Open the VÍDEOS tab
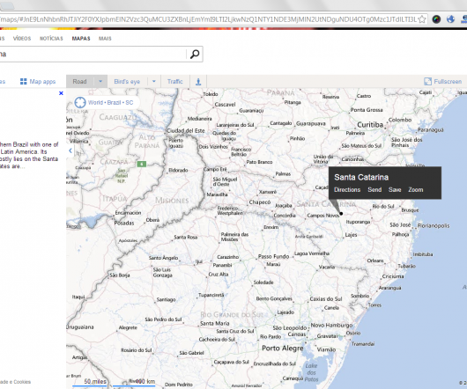This screenshot has width=467, height=389. click(x=22, y=39)
